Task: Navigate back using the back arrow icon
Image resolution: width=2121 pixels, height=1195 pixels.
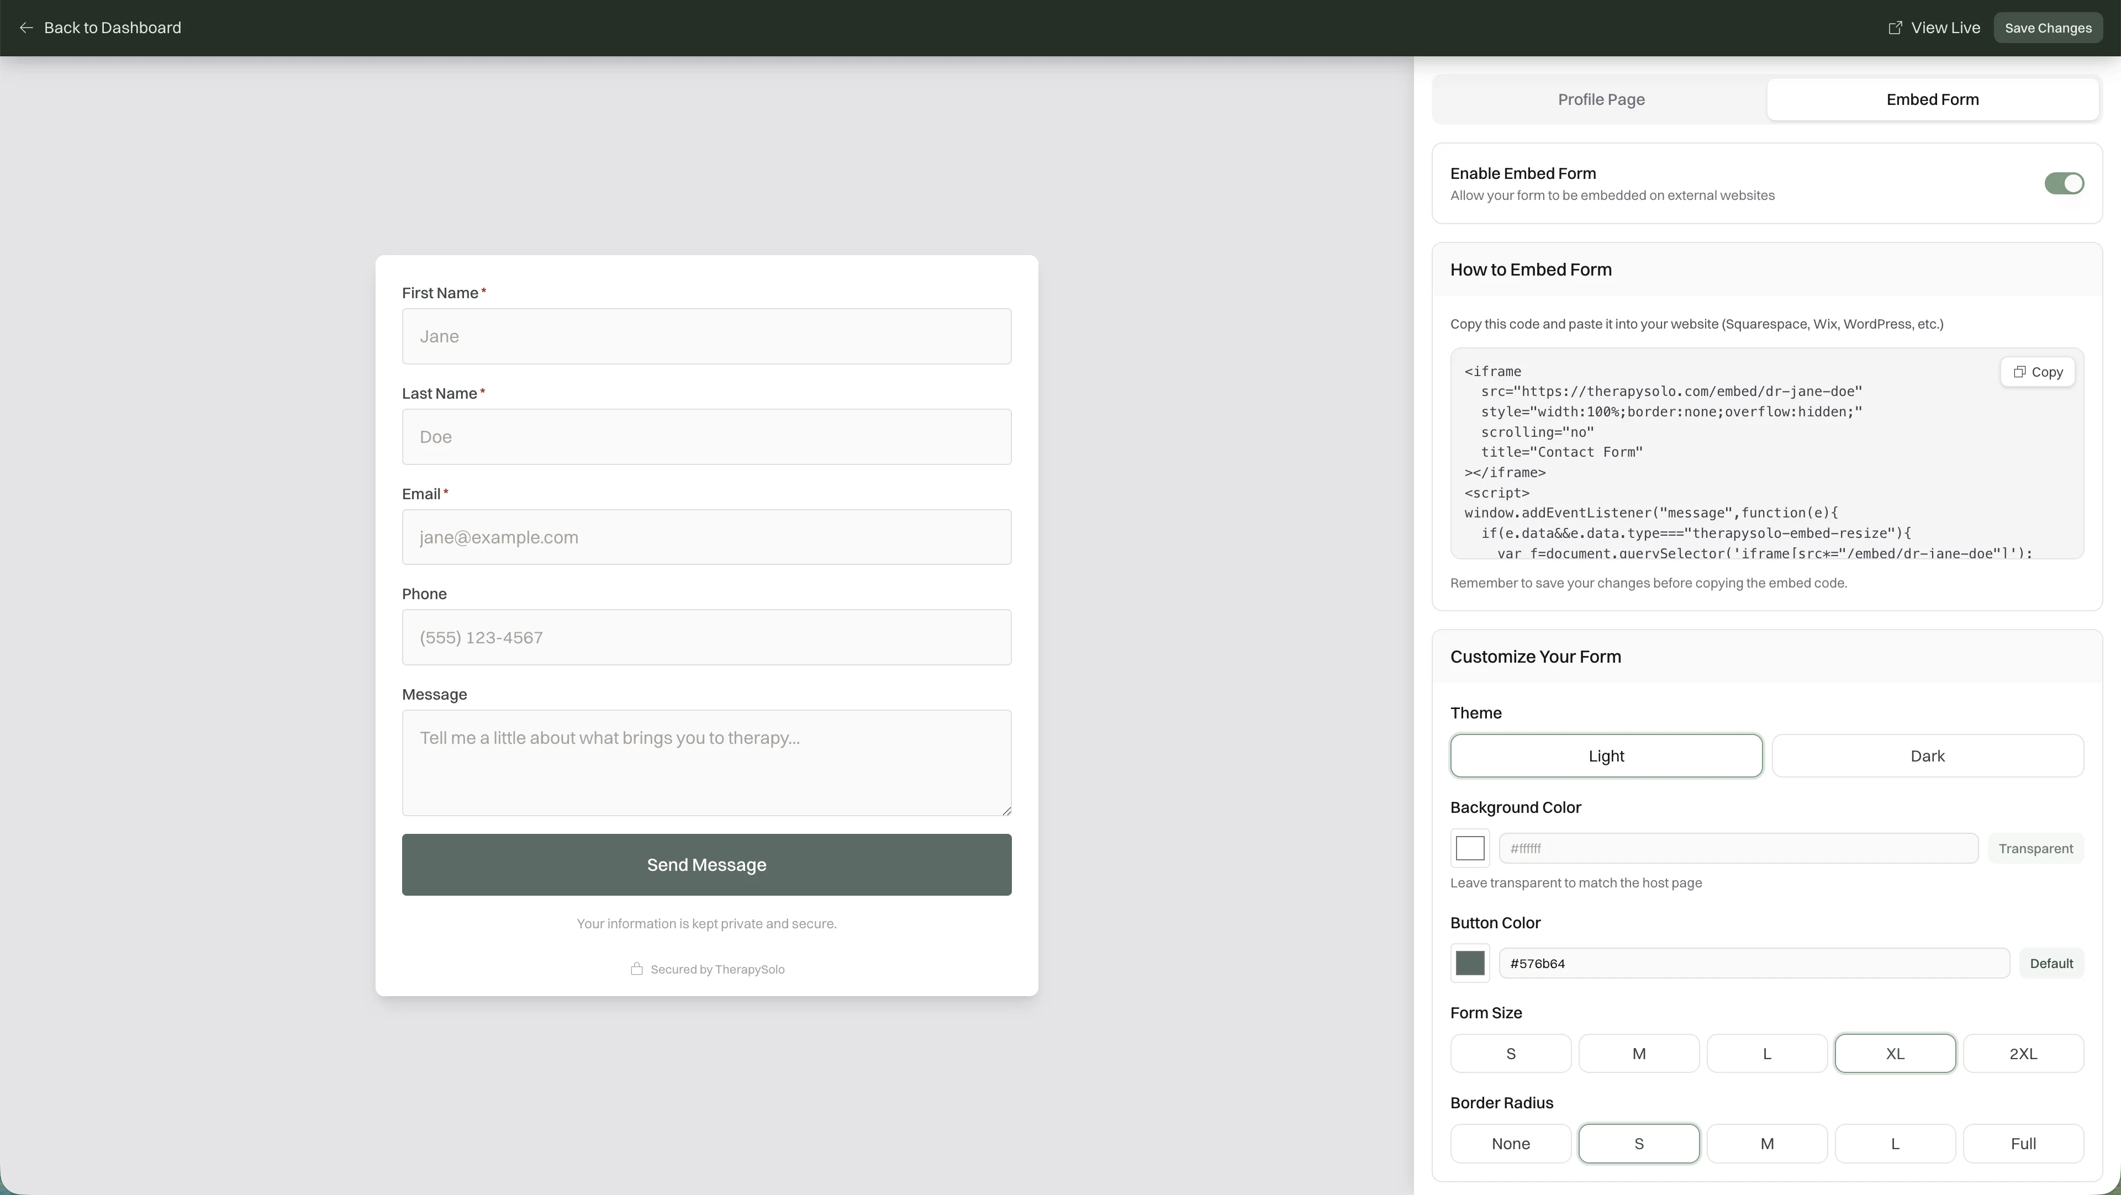Action: 27,27
